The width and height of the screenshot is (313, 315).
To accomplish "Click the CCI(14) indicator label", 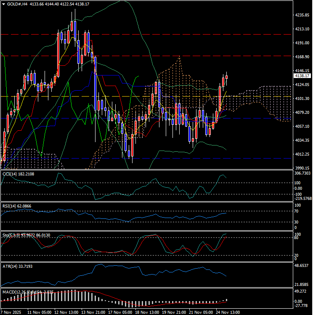I will pos(10,173).
